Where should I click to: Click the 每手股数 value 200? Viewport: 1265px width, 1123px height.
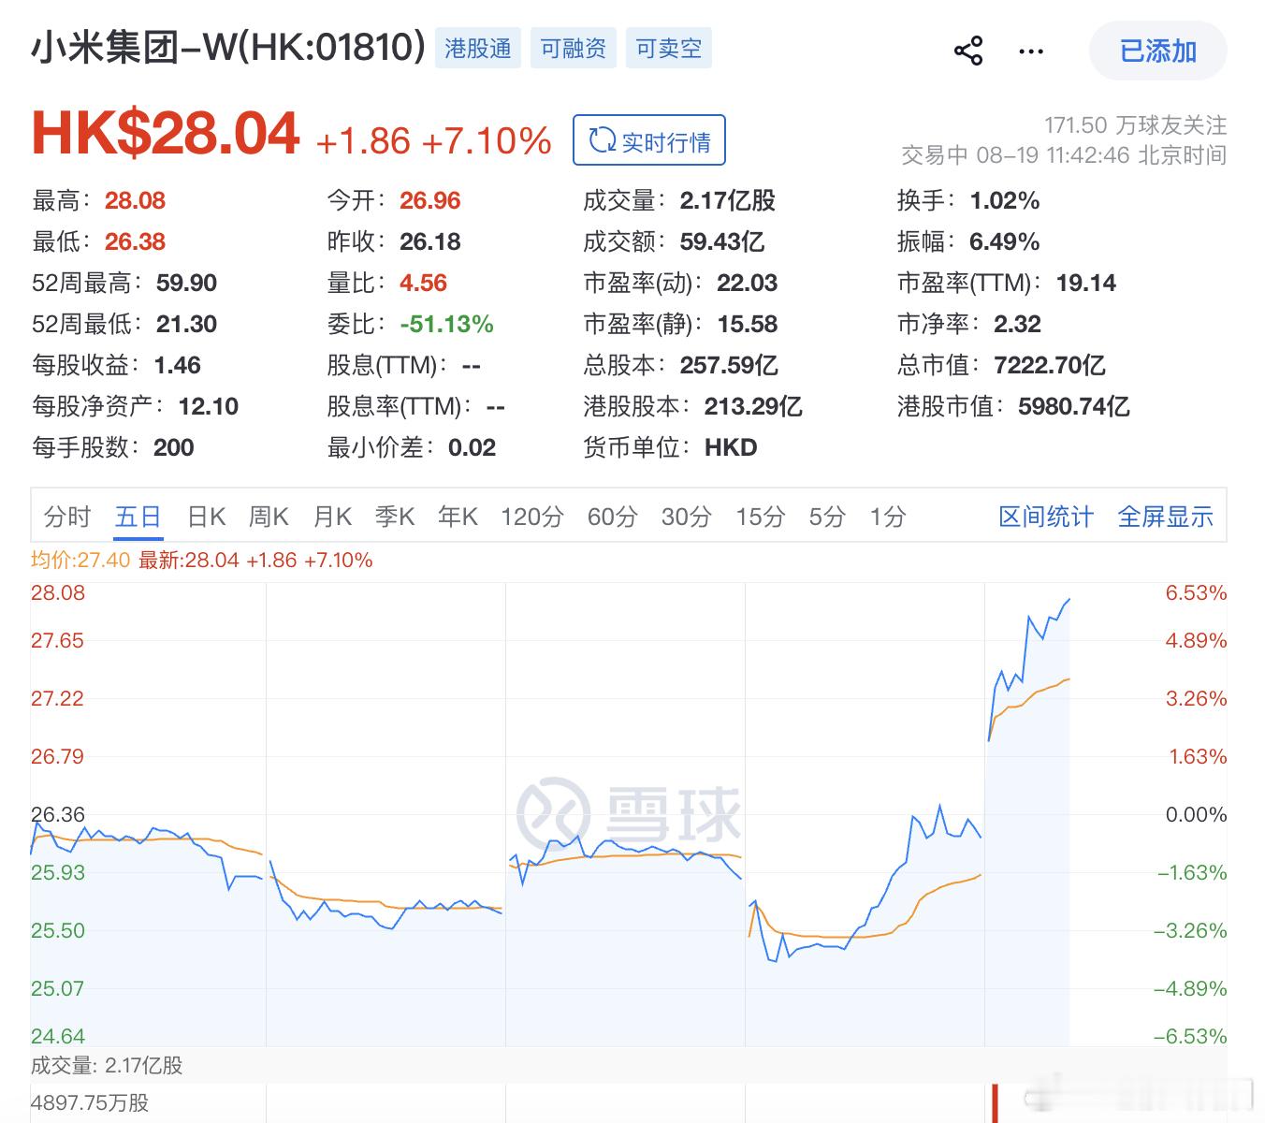(x=174, y=447)
